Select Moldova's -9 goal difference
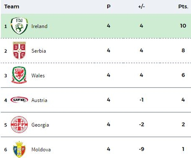 pos(142,149)
